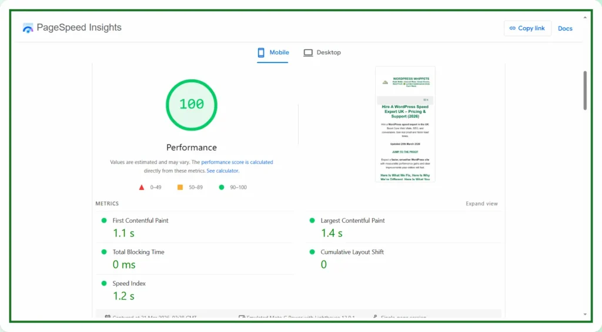
Task: Click the link chain icon in Copy link
Action: click(x=512, y=28)
